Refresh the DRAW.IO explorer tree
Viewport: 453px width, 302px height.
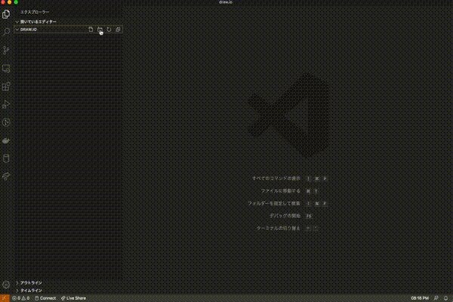click(x=109, y=29)
